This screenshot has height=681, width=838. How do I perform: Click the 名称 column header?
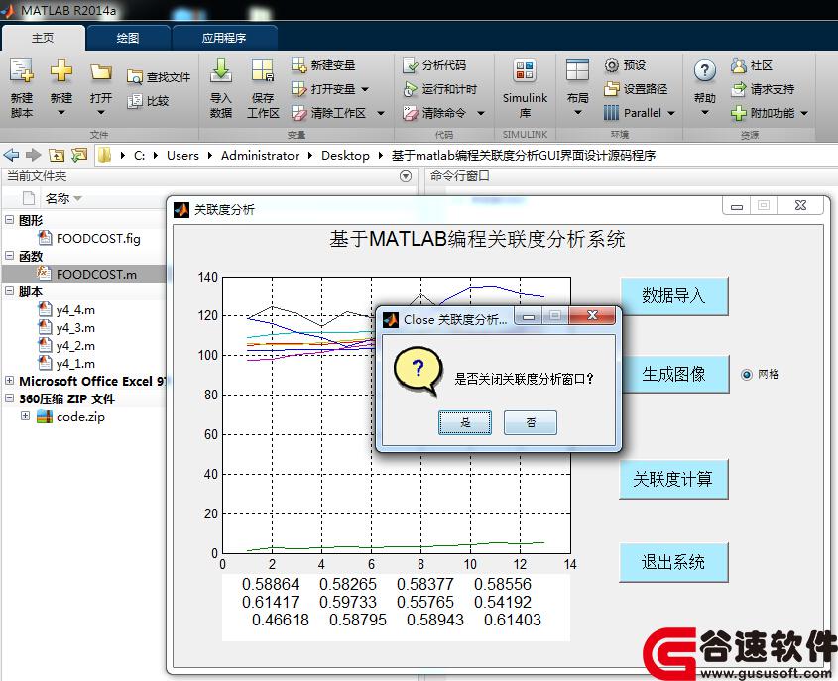58,198
